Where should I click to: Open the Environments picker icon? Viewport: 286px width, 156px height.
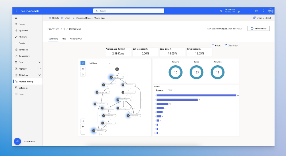(221, 11)
